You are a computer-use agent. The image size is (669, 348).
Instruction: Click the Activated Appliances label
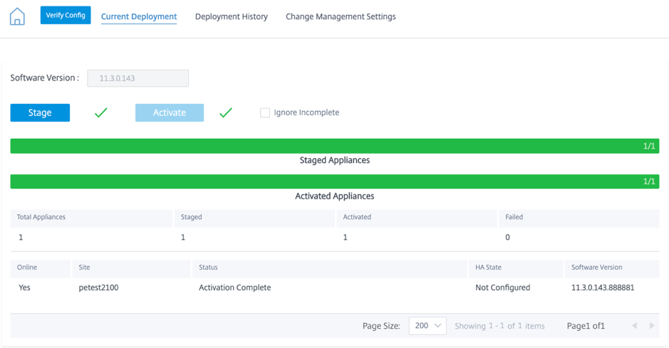tap(335, 196)
